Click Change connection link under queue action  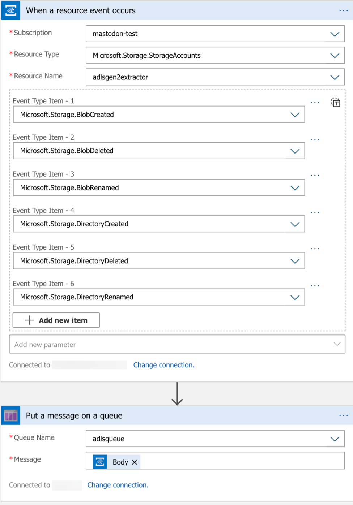click(118, 485)
